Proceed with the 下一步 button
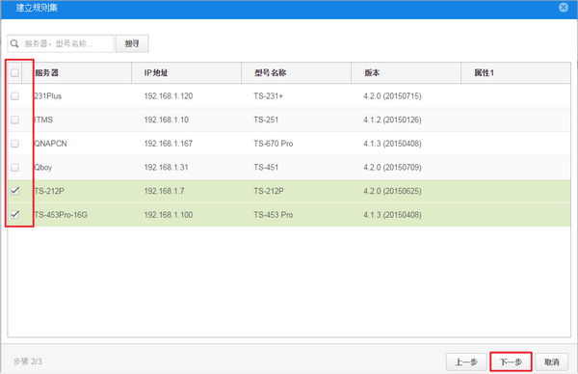 coord(511,361)
